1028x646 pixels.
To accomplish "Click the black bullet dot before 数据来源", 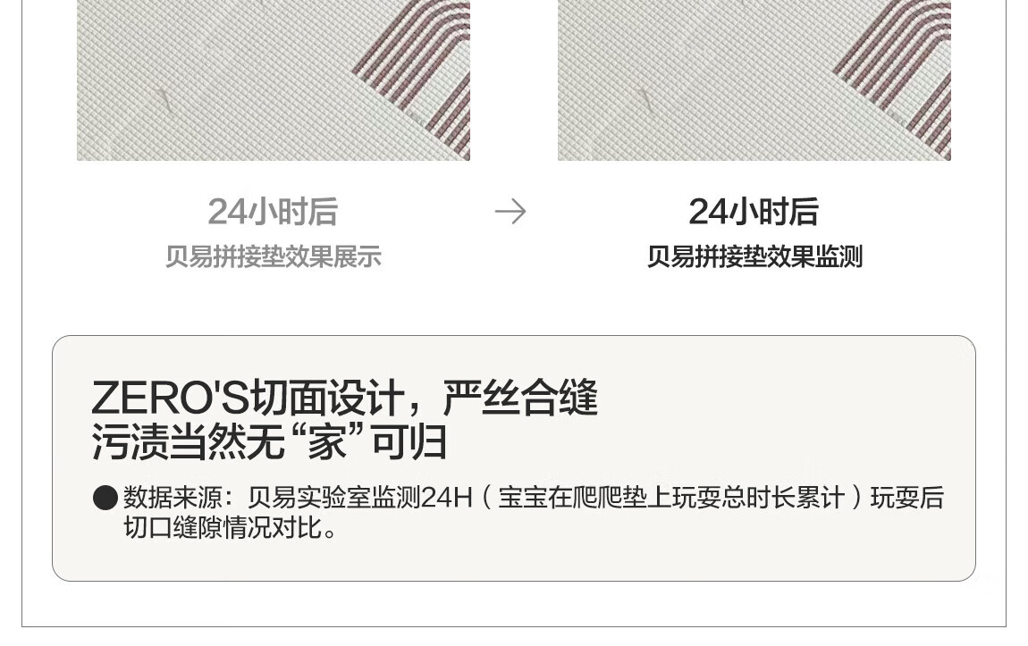I will (105, 498).
